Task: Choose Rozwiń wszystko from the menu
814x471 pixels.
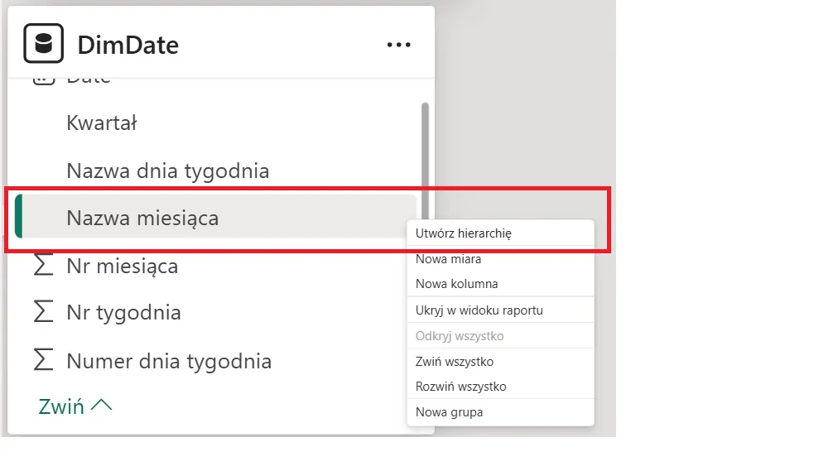Action: 460,387
